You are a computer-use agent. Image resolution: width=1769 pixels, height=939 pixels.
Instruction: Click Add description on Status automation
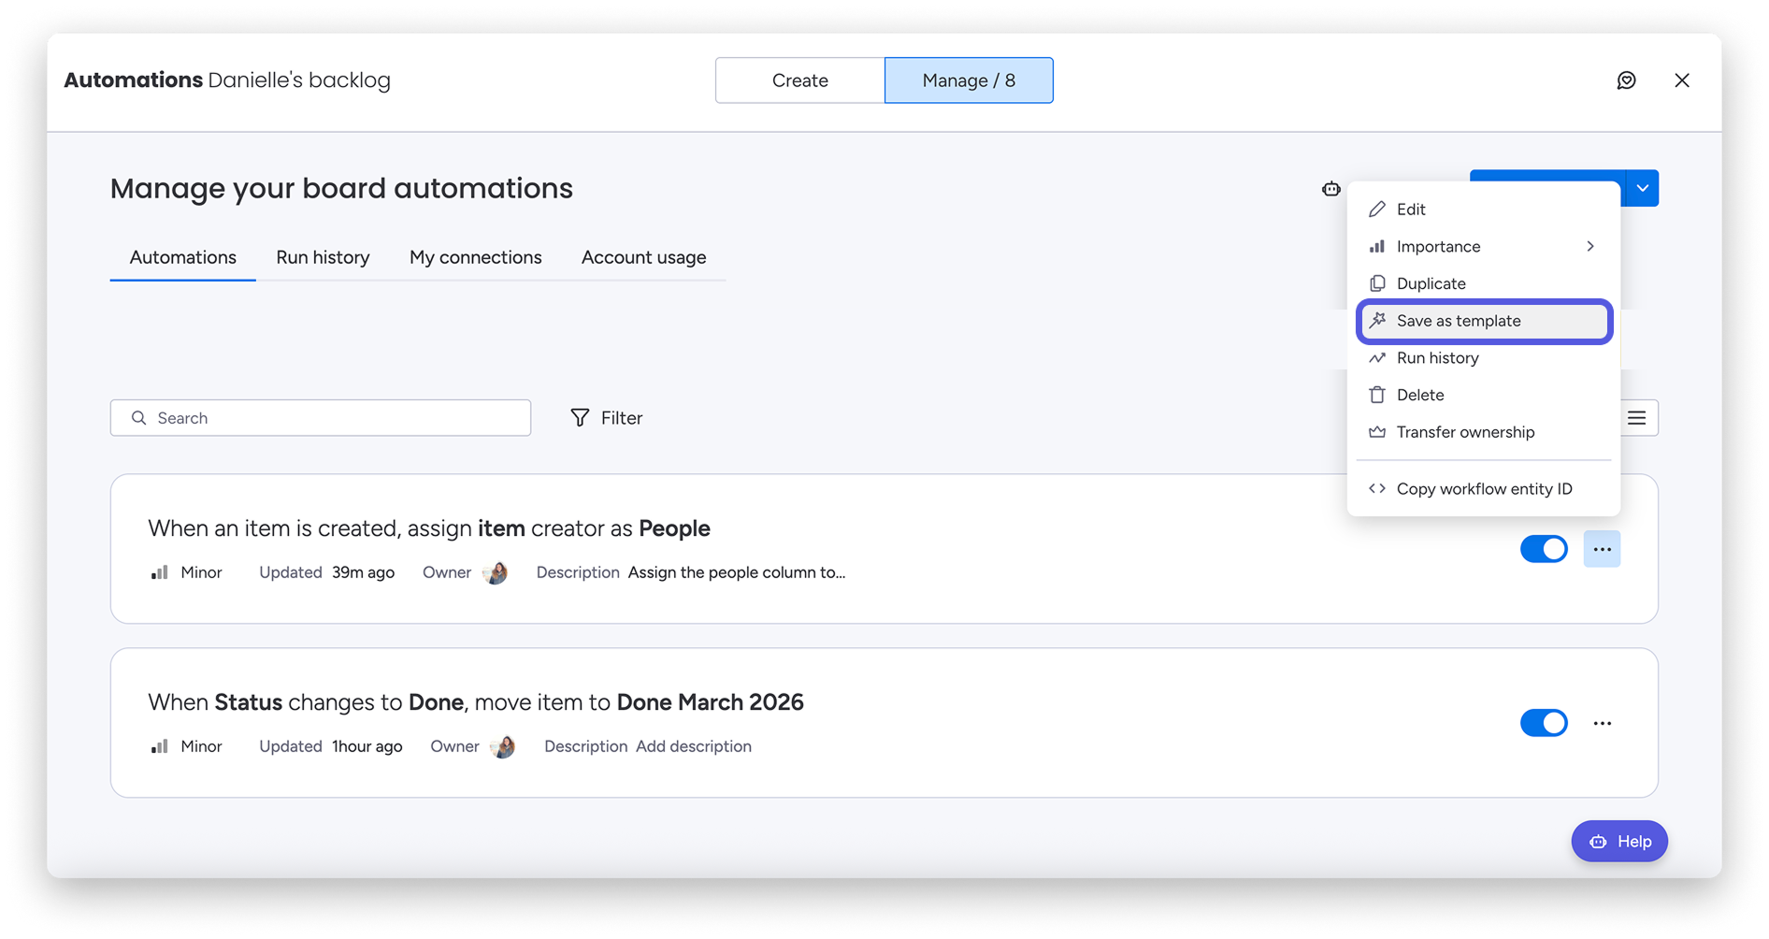tap(694, 746)
